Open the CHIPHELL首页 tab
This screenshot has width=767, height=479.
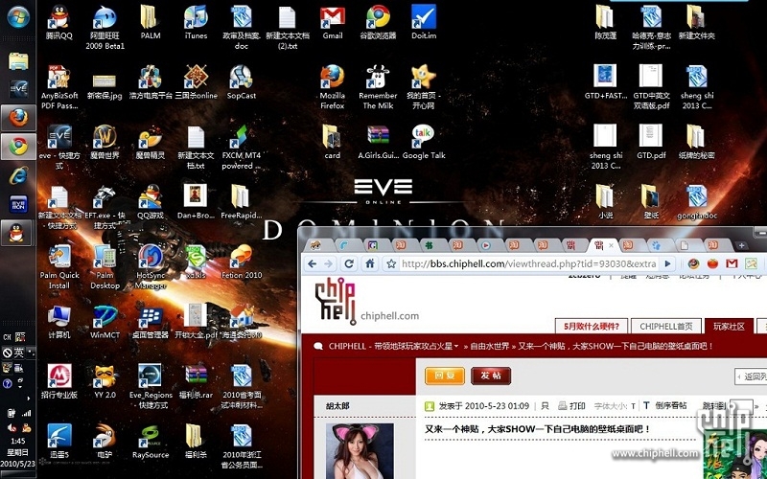pyautogui.click(x=666, y=326)
